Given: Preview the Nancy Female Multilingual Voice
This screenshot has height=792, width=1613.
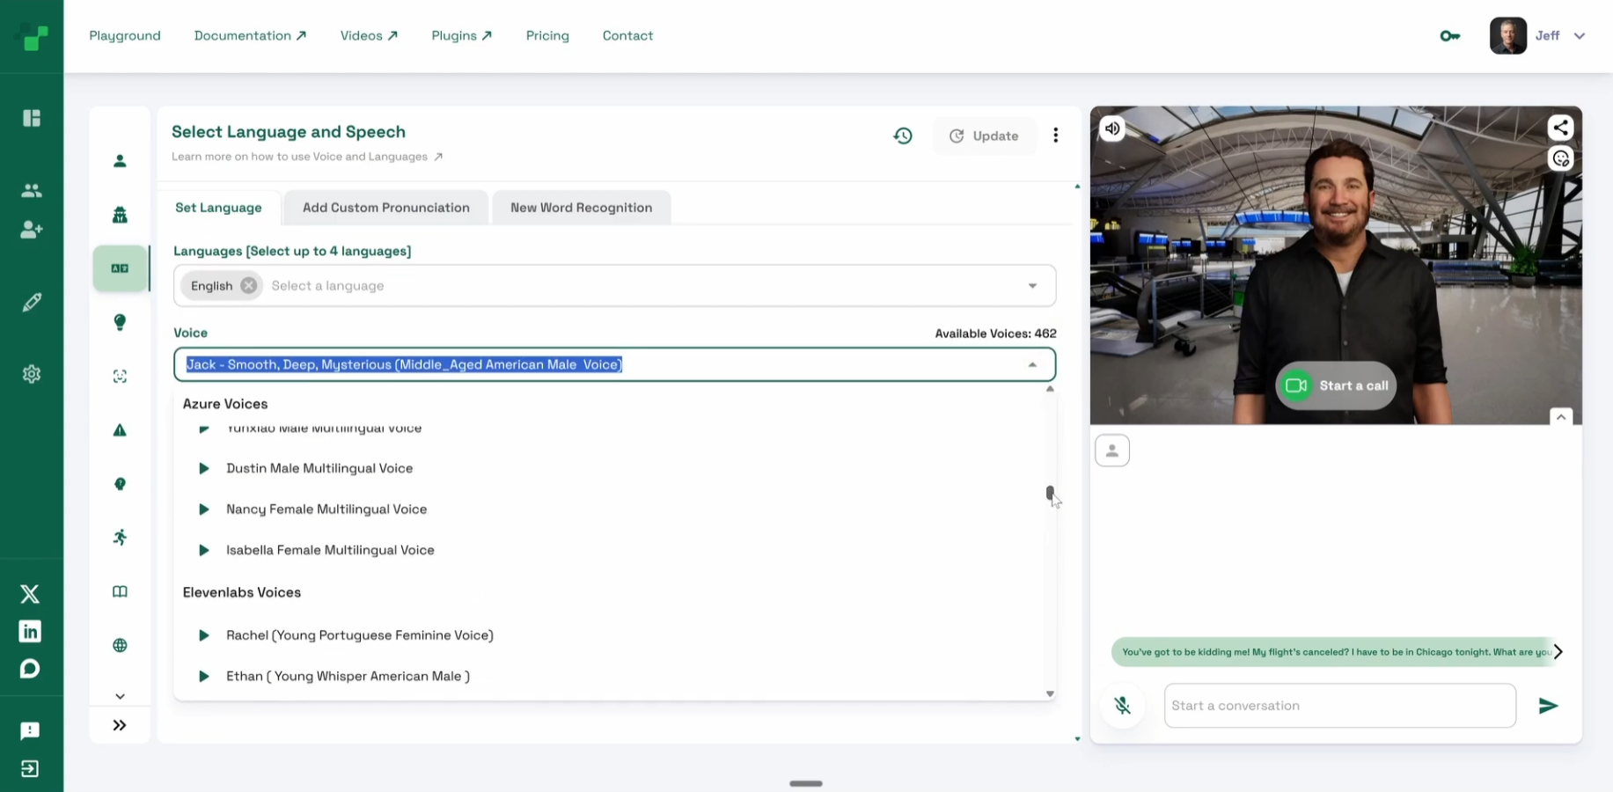Looking at the screenshot, I should (x=204, y=510).
